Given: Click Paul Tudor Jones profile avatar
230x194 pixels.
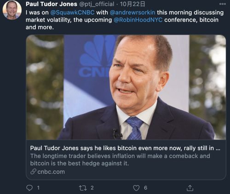Looking at the screenshot, I should pyautogui.click(x=12, y=10).
